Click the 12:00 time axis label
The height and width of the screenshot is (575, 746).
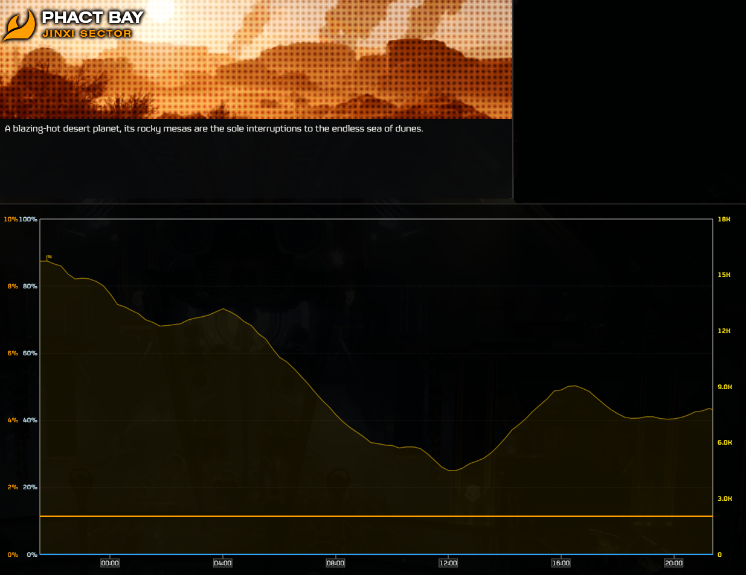click(x=448, y=563)
